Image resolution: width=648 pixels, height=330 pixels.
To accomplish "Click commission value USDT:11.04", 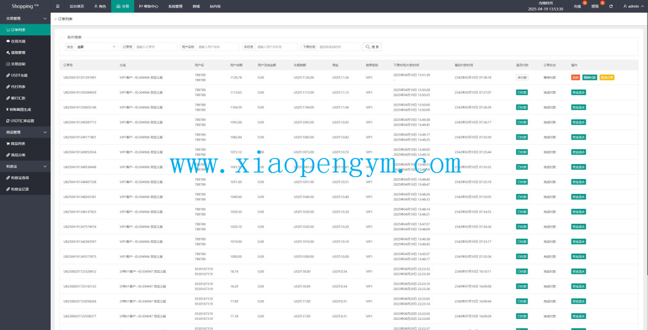I will point(341,107).
